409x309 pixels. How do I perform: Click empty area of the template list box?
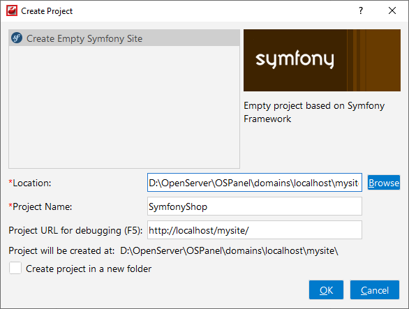pos(124,107)
